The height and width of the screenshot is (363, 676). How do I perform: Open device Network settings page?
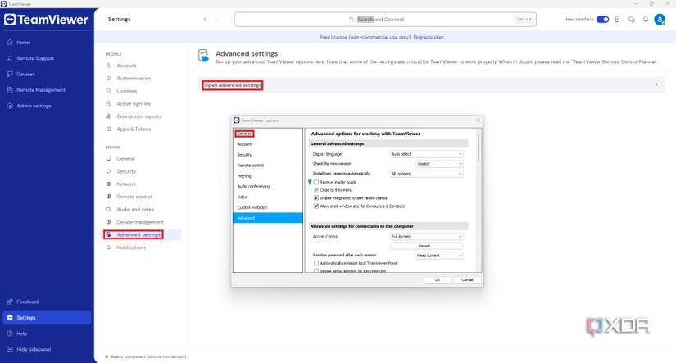(126, 184)
